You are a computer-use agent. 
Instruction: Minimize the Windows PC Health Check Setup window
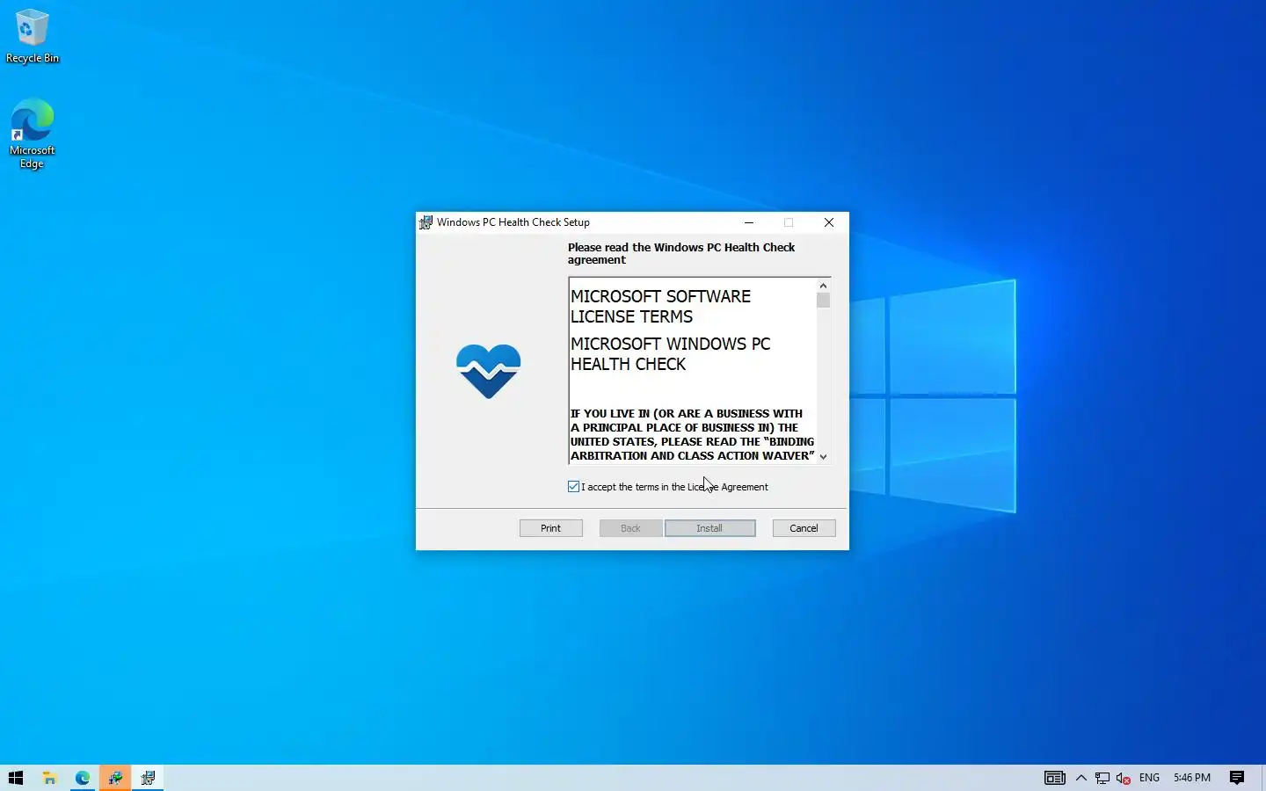(x=749, y=222)
